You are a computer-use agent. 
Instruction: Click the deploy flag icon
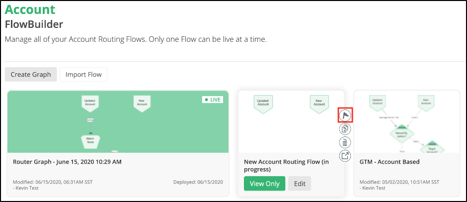(x=345, y=115)
